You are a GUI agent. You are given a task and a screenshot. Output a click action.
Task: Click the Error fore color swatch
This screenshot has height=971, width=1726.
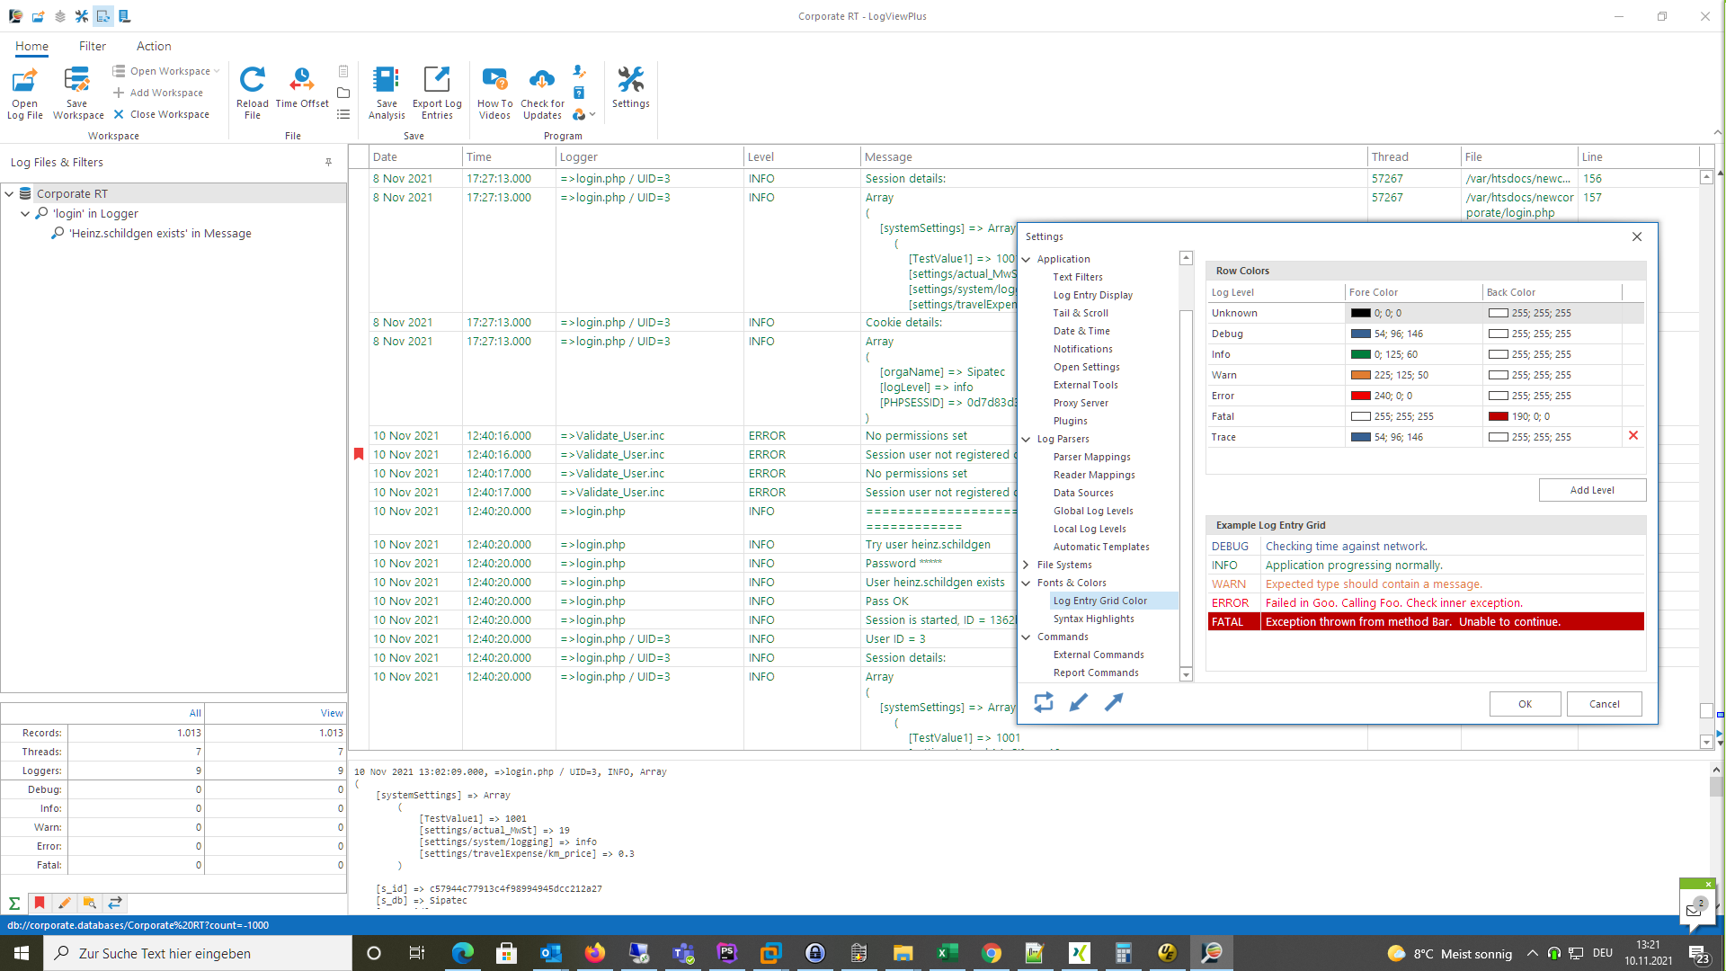tap(1360, 396)
